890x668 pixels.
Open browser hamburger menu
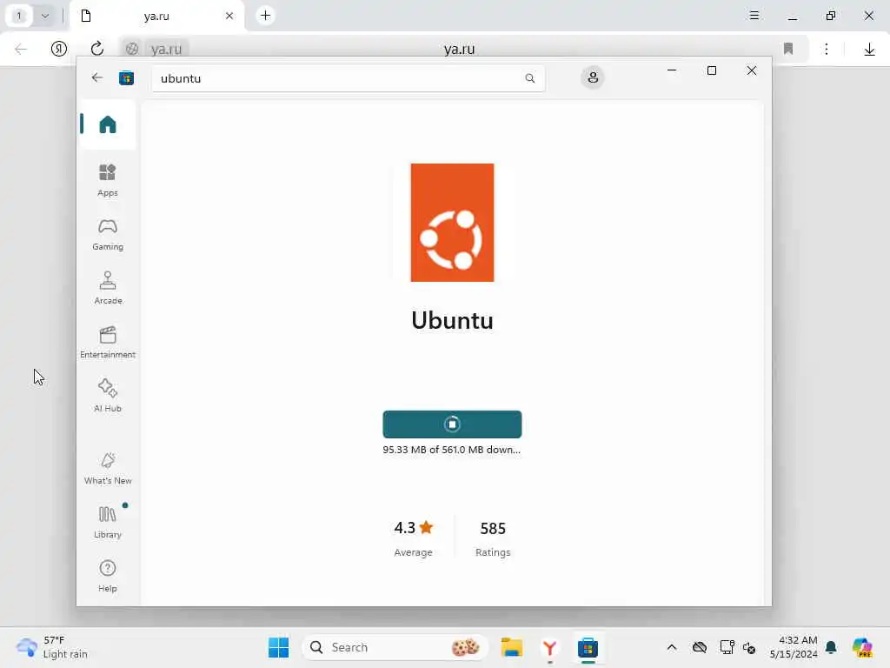(x=754, y=16)
